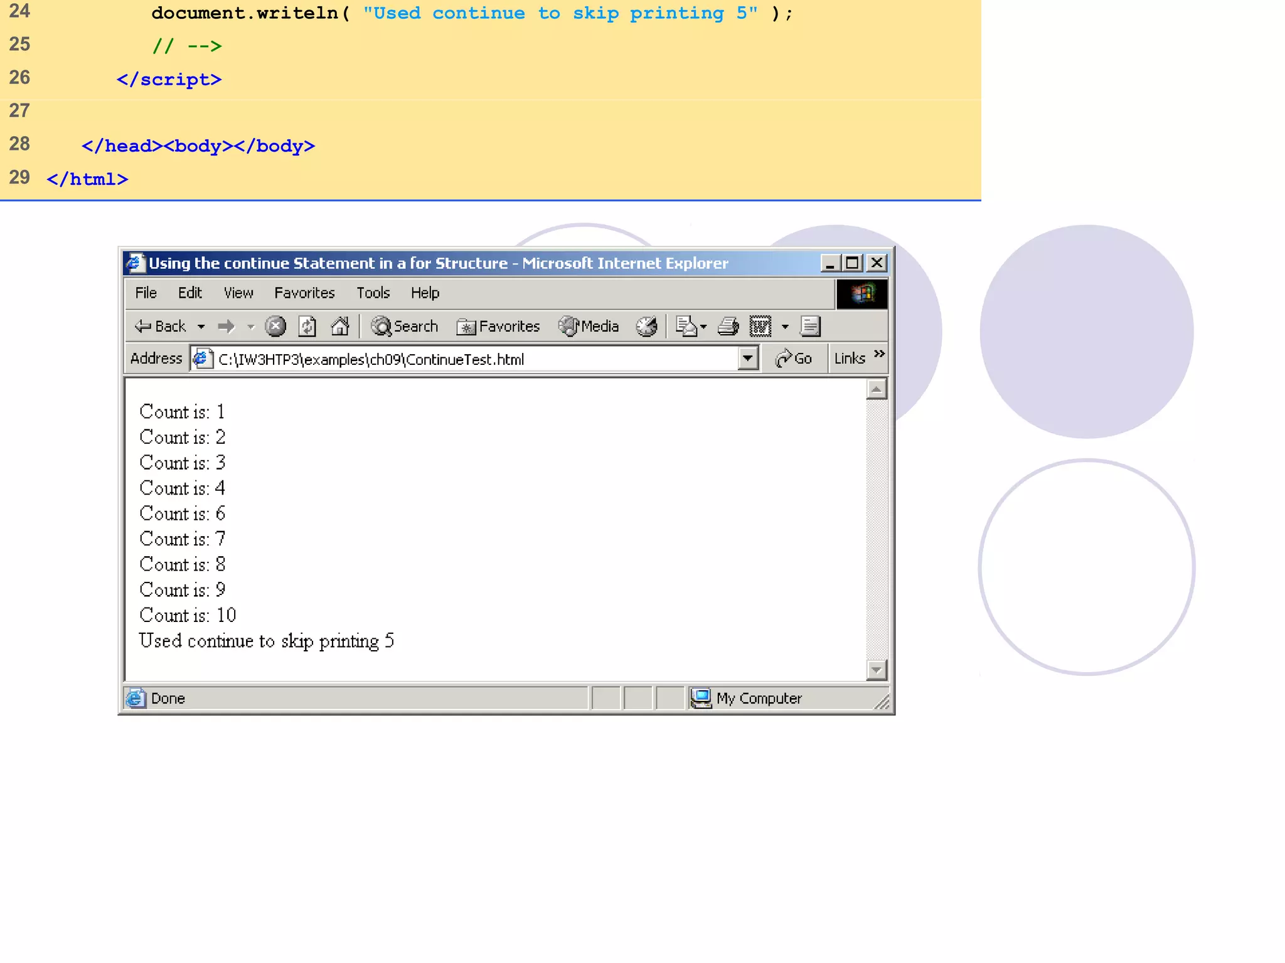The width and height of the screenshot is (1285, 963).
Task: Click the Refresh page icon
Action: pos(307,326)
